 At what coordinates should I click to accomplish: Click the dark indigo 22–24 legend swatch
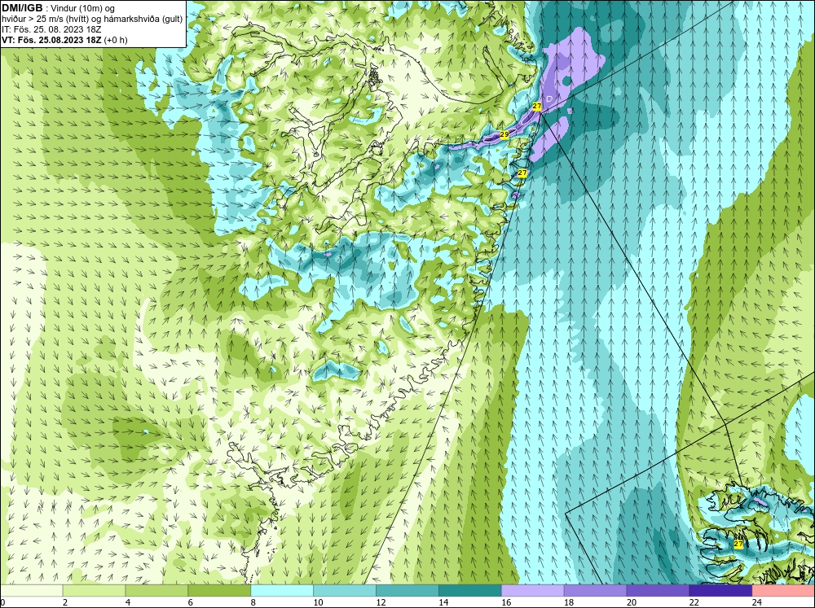(720, 591)
